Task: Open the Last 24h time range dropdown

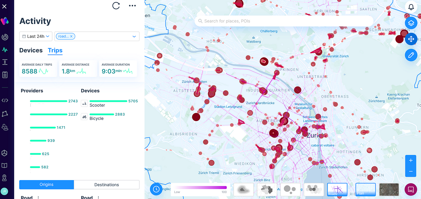Action: click(x=35, y=36)
